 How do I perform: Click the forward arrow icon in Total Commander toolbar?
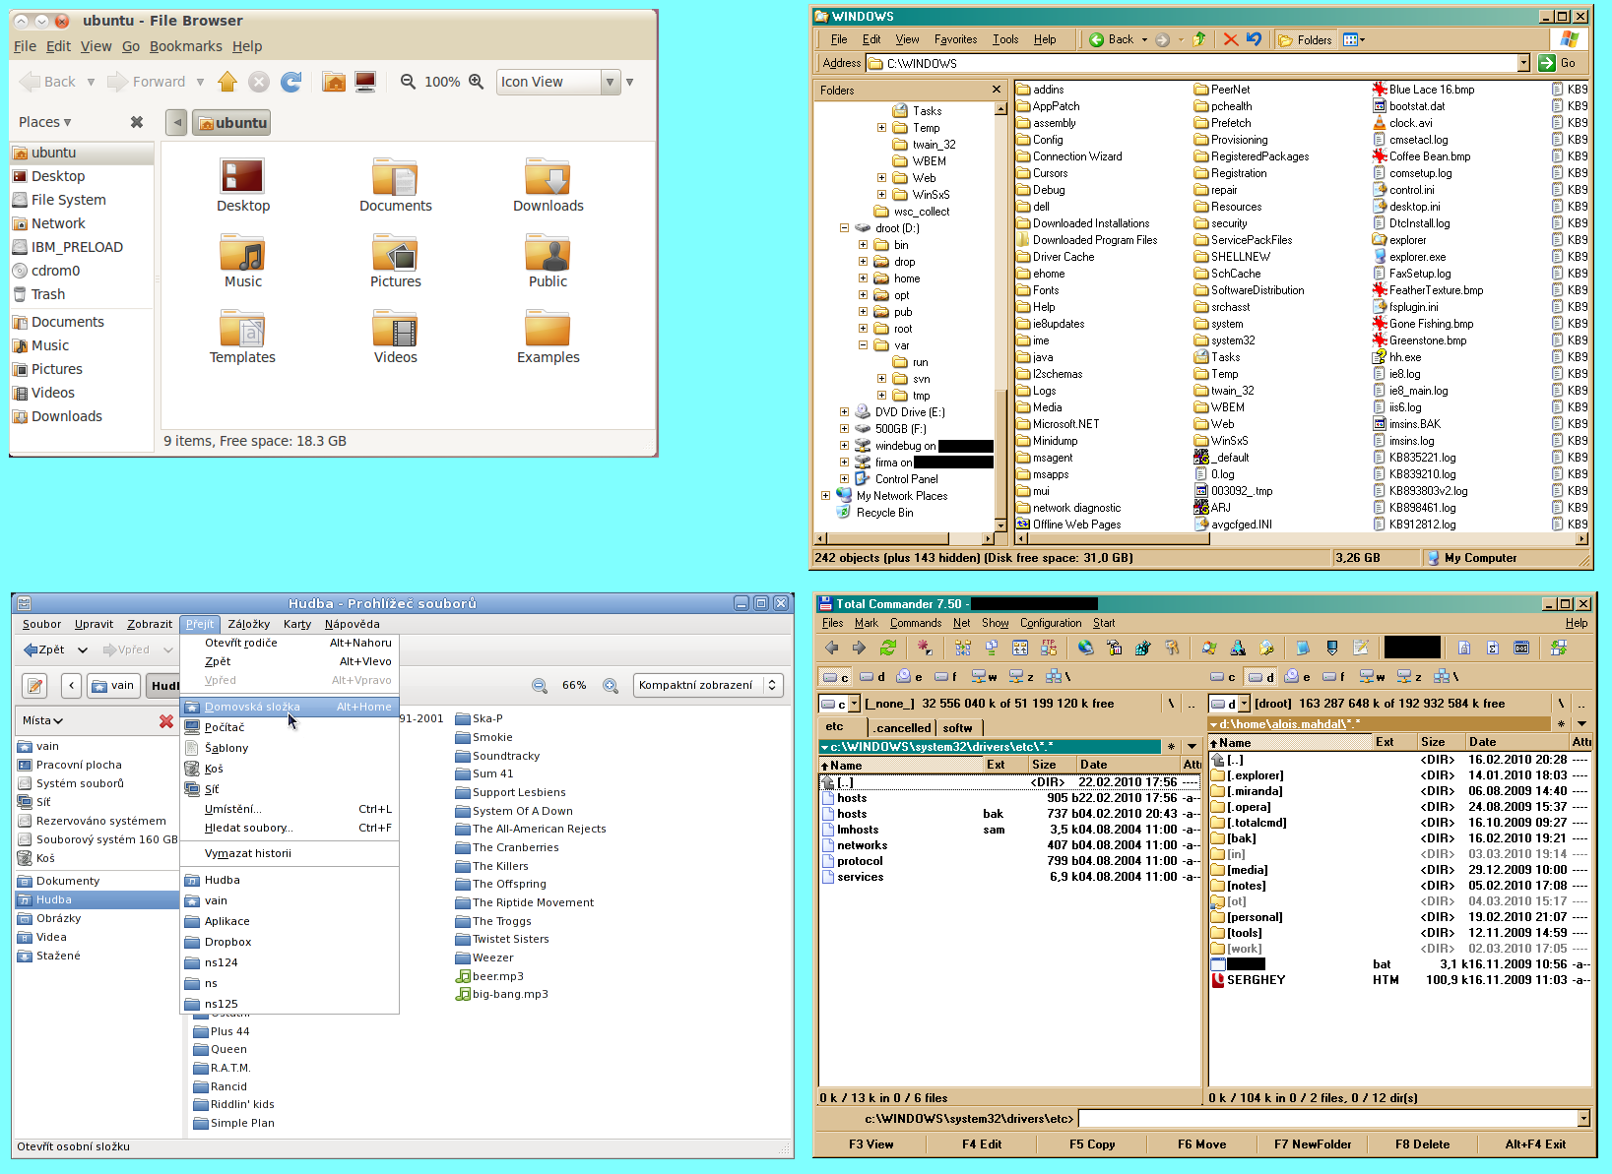pos(859,648)
